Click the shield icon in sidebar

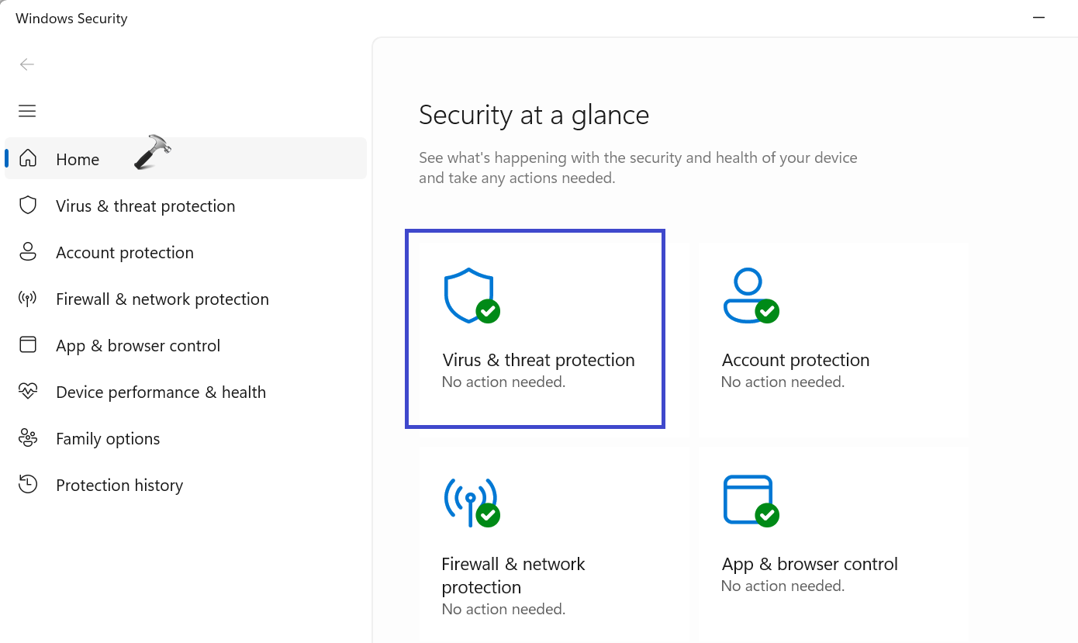click(28, 206)
